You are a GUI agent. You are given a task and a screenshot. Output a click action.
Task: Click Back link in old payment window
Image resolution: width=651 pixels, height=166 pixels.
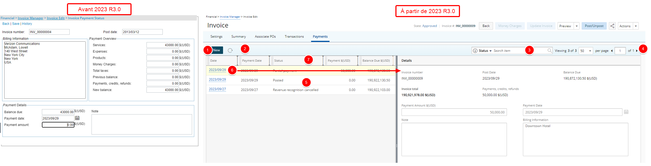click(6, 24)
